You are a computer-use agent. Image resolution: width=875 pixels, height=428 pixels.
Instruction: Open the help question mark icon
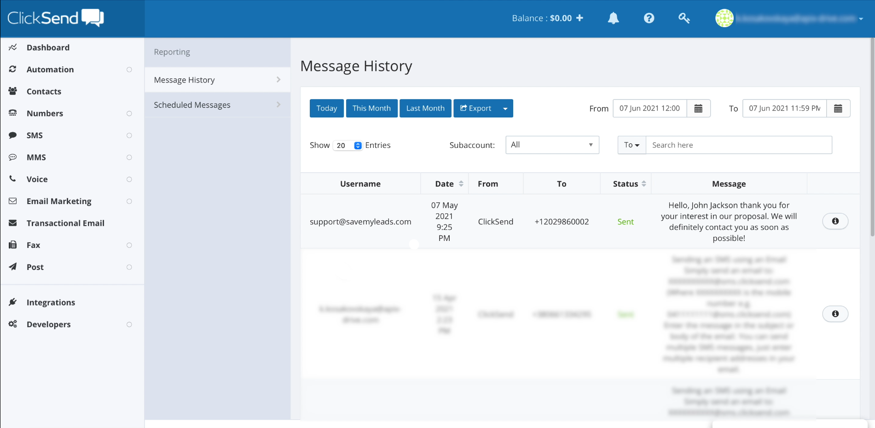(649, 18)
